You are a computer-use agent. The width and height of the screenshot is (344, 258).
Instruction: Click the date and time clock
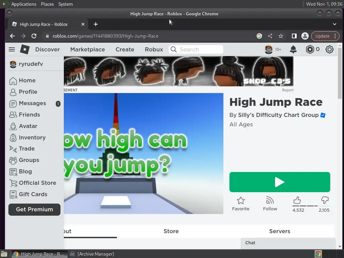tap(324, 4)
